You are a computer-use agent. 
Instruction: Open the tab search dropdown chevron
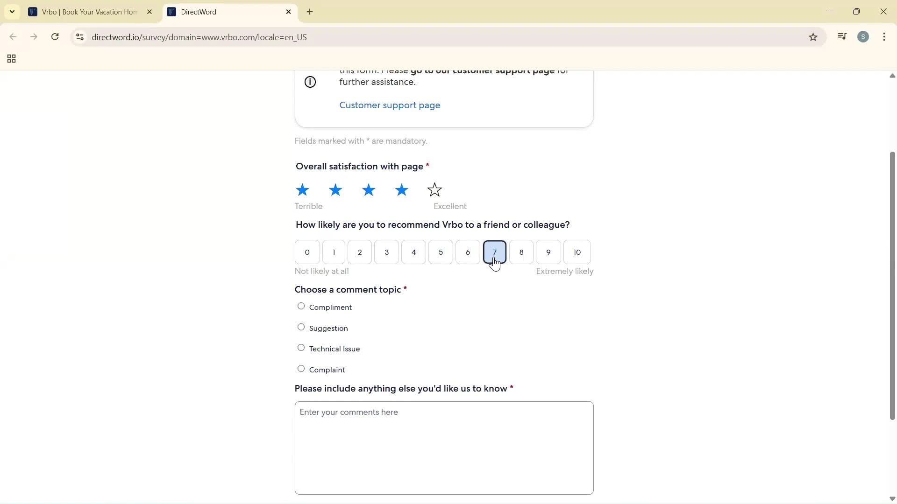(x=12, y=12)
